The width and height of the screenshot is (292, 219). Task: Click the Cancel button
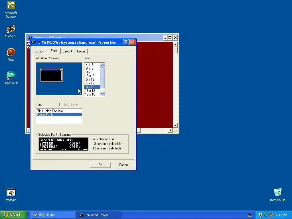(124, 165)
